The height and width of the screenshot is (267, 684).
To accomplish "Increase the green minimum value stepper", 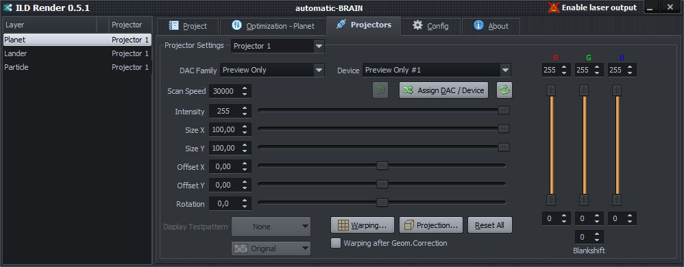I will [x=597, y=215].
